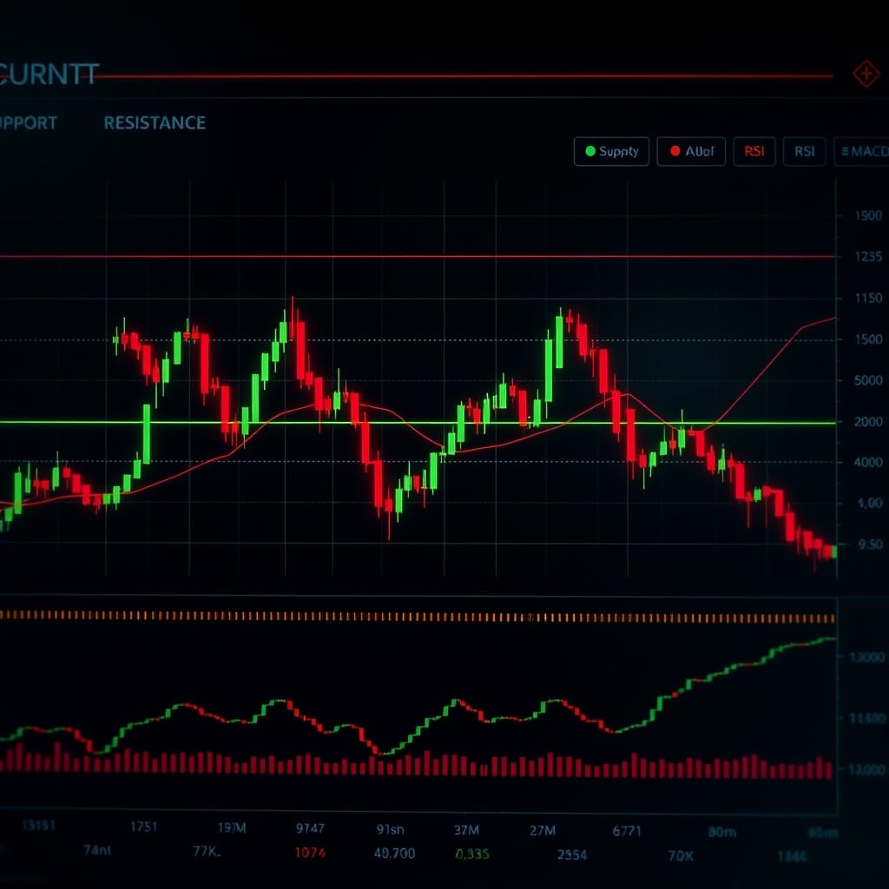The width and height of the screenshot is (889, 889).
Task: Click the 6771 time axis label
Action: click(x=627, y=831)
